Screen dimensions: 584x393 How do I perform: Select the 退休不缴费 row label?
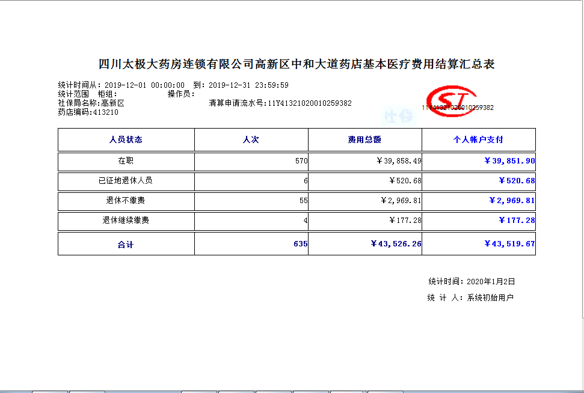[x=126, y=201]
